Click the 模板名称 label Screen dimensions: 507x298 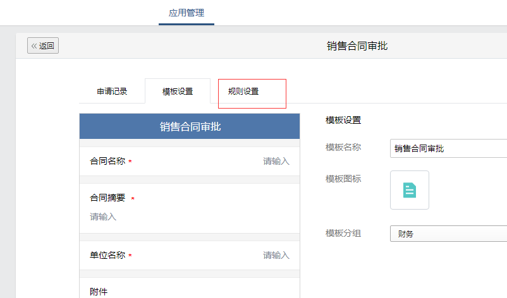[x=343, y=147]
